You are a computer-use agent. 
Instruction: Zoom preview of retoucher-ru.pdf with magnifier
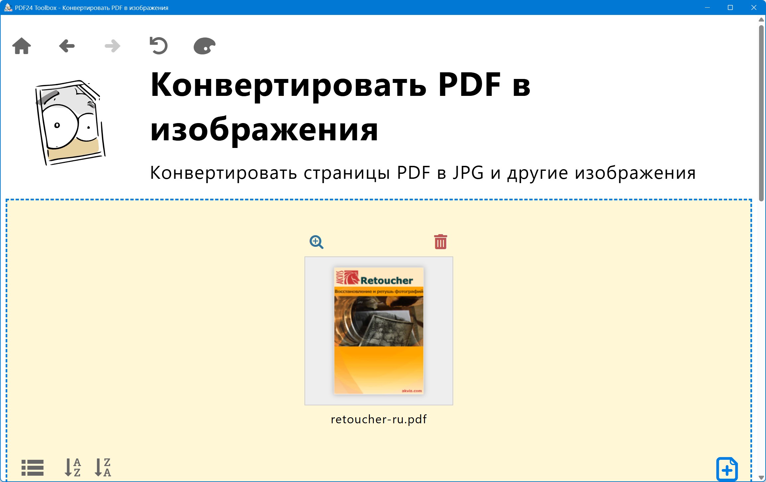pos(316,242)
